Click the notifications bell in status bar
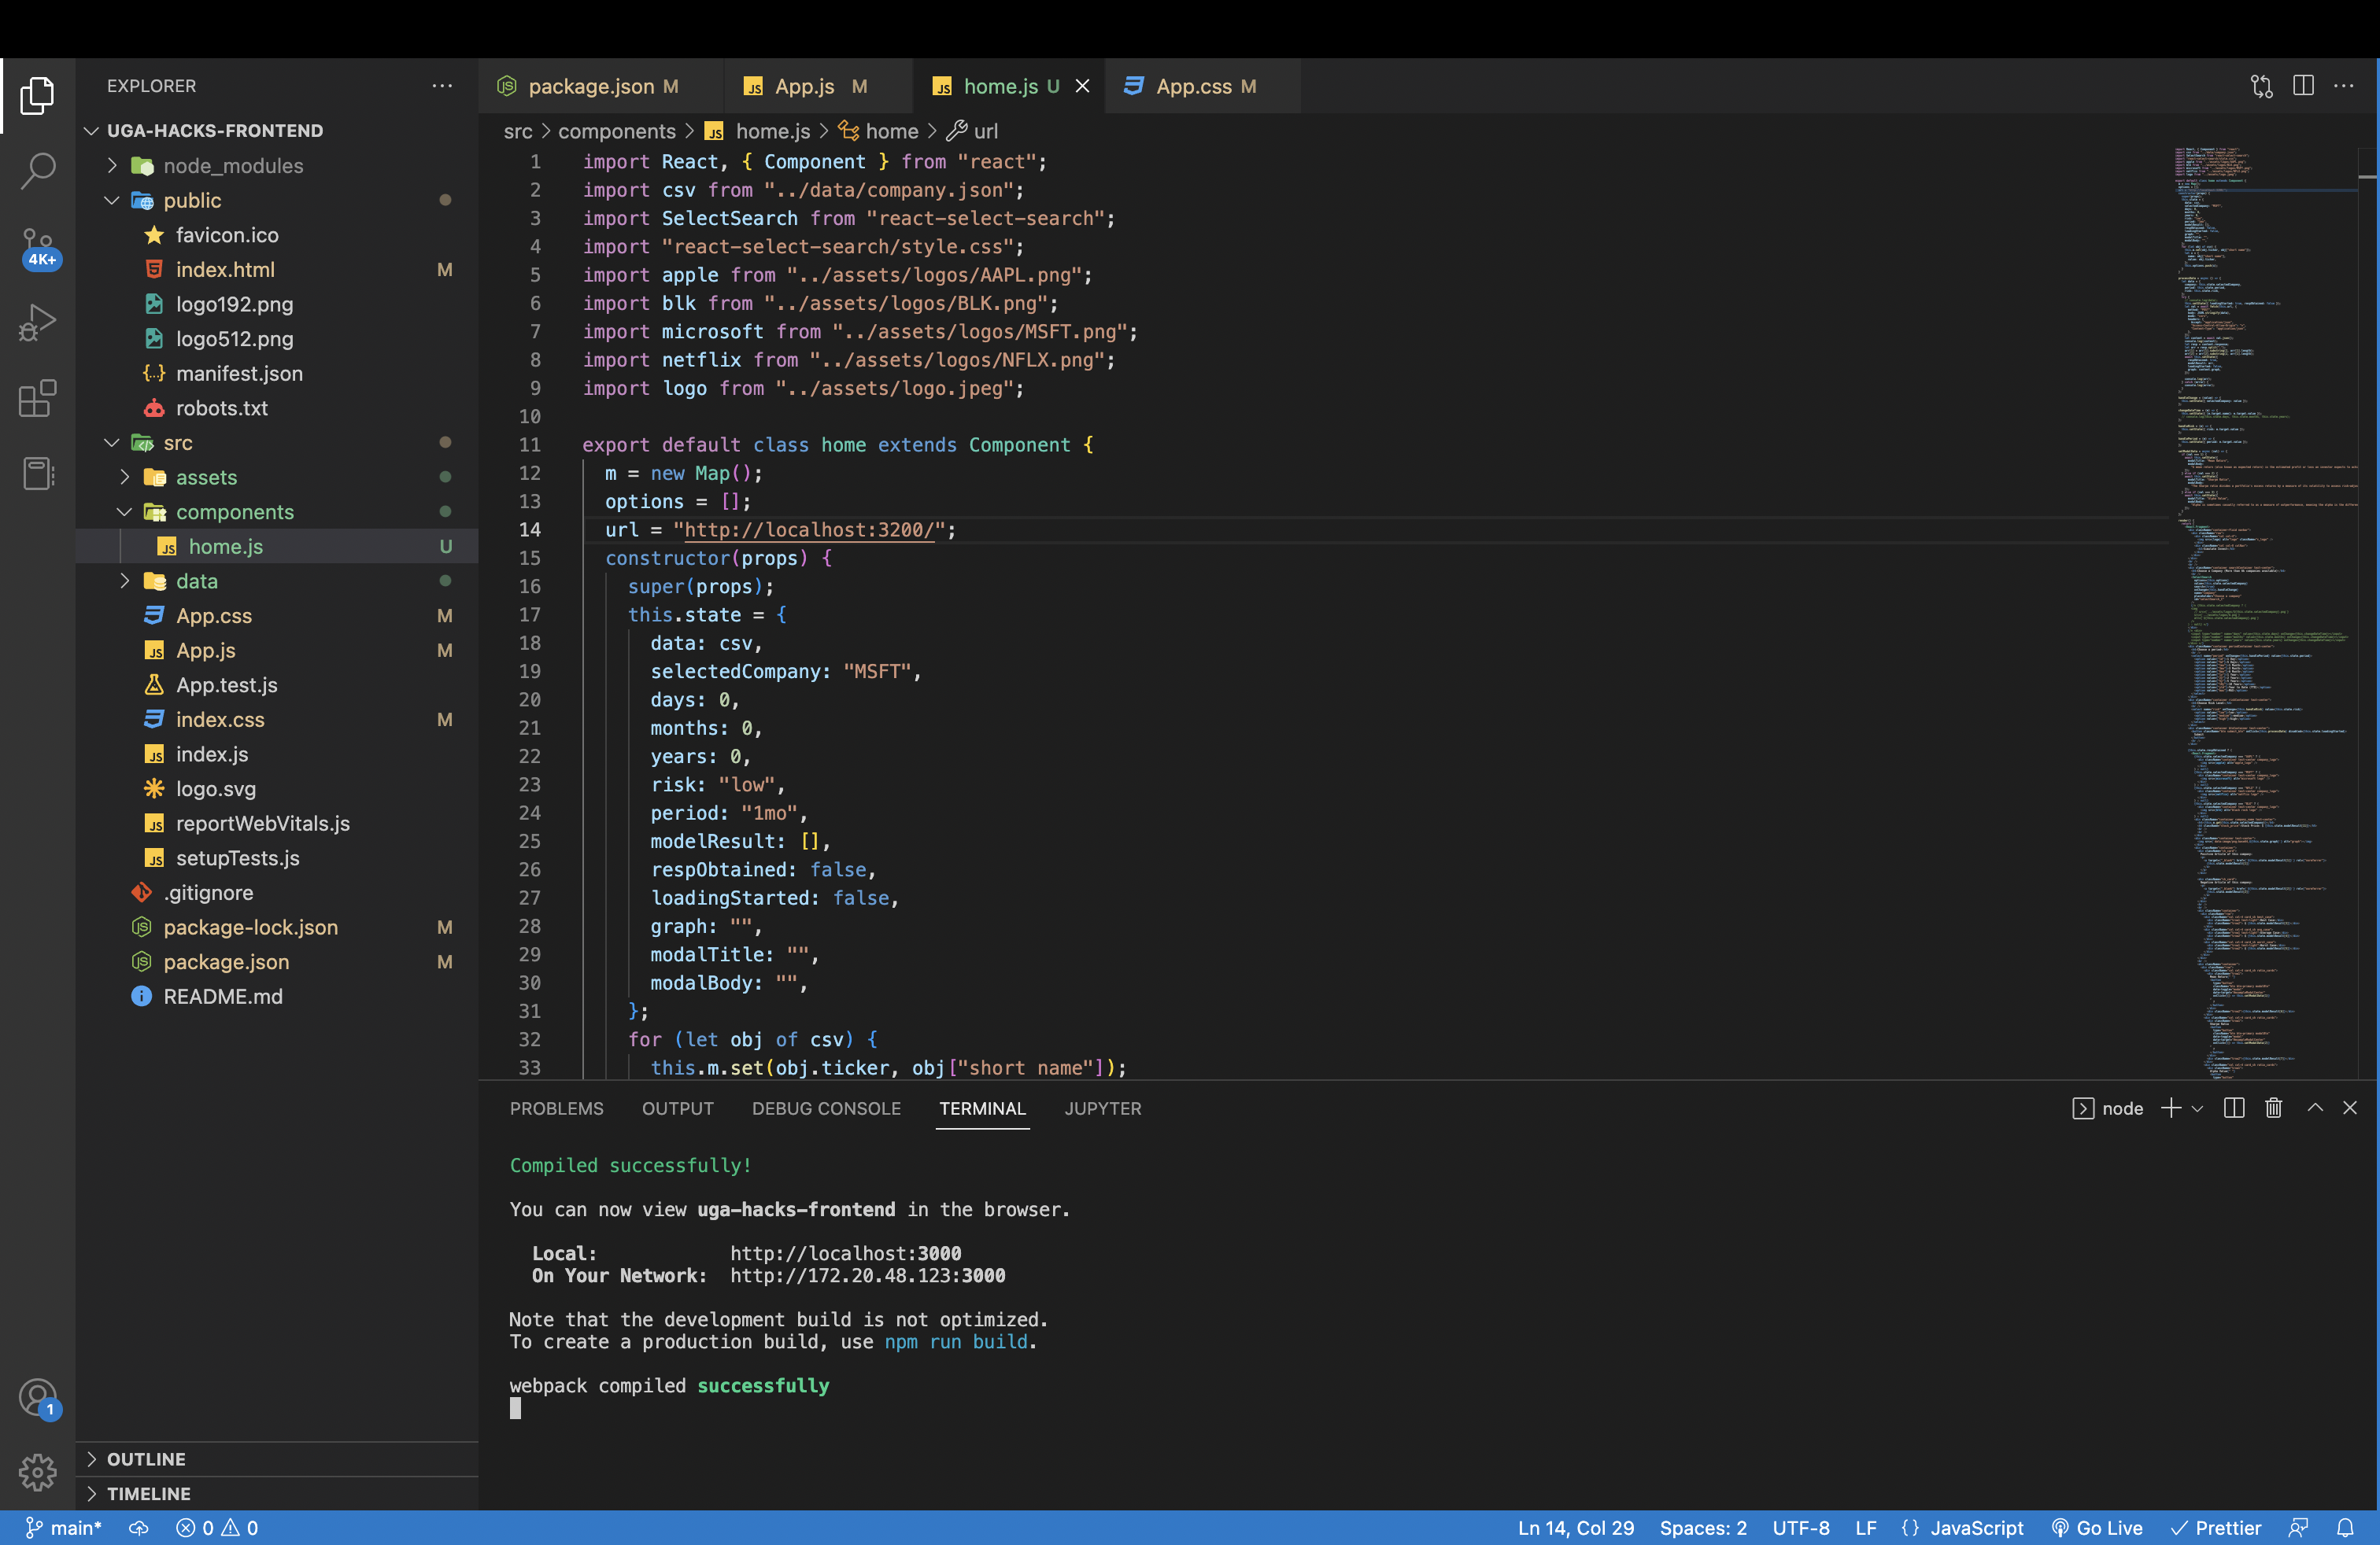 [x=2345, y=1527]
